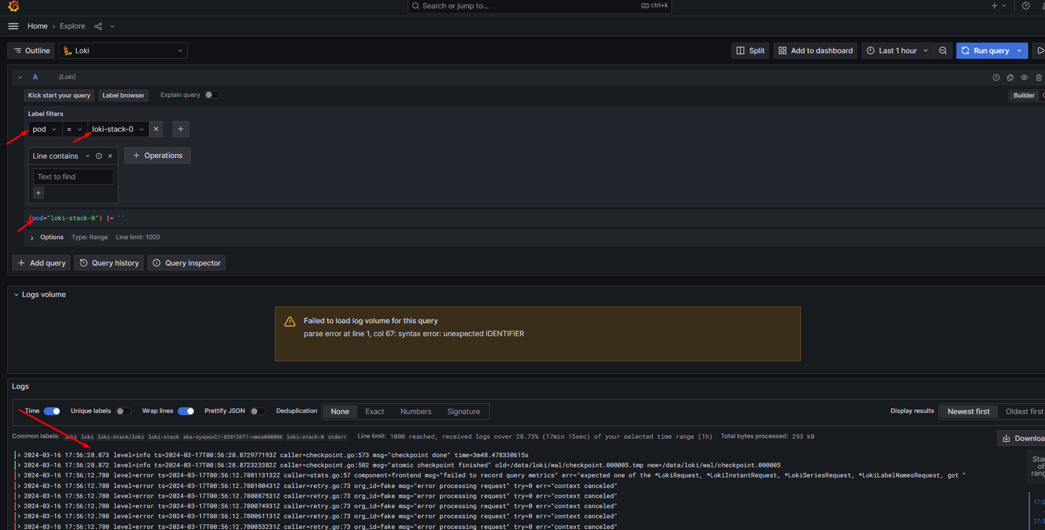Select Signature deduplication
1045x530 pixels.
tap(463, 411)
